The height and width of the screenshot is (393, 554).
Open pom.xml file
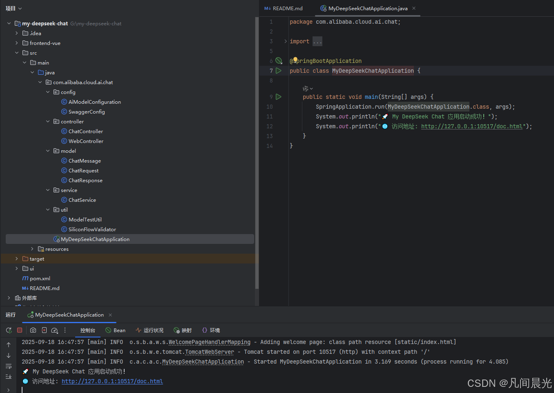(x=40, y=278)
